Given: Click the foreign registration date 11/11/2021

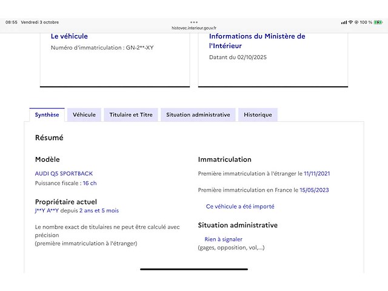Looking at the screenshot, I should point(317,173).
